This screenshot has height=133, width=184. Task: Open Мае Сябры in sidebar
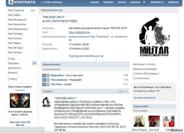coord(14,15)
